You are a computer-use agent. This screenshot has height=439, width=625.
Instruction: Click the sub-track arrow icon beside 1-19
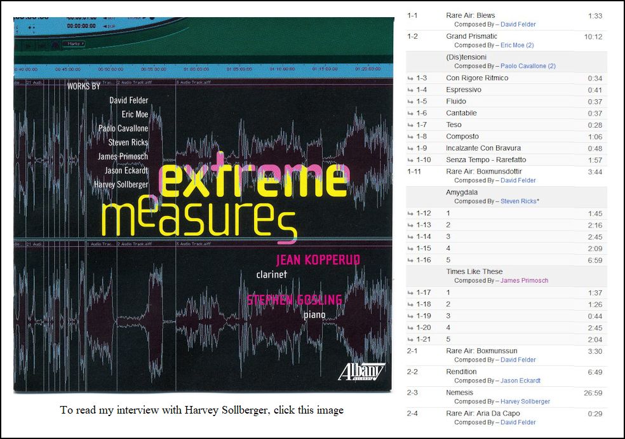tap(410, 316)
